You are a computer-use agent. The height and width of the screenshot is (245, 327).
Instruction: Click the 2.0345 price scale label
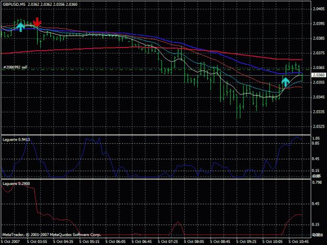(319, 97)
